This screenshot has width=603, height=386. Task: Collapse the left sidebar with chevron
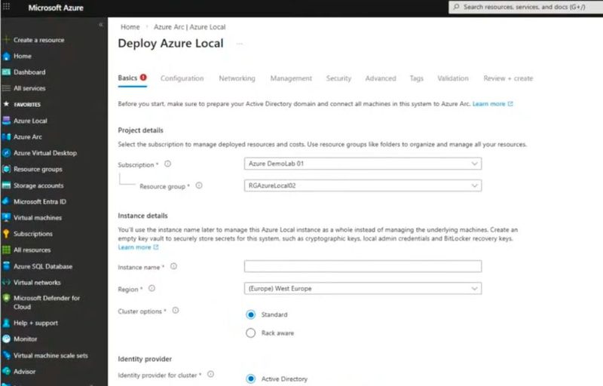(x=101, y=25)
